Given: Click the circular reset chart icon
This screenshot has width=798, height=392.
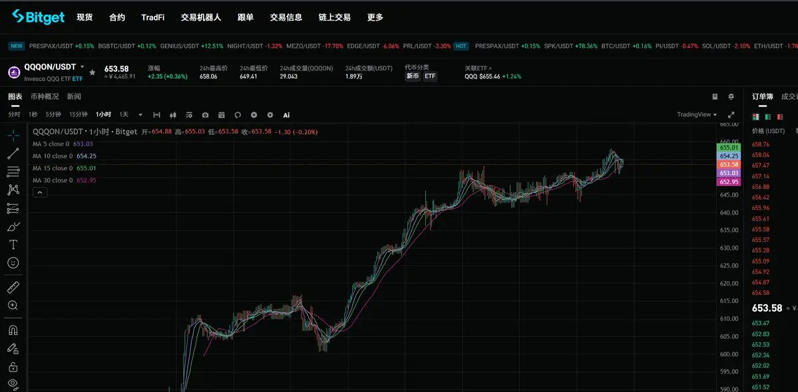Looking at the screenshot, I should [x=237, y=115].
